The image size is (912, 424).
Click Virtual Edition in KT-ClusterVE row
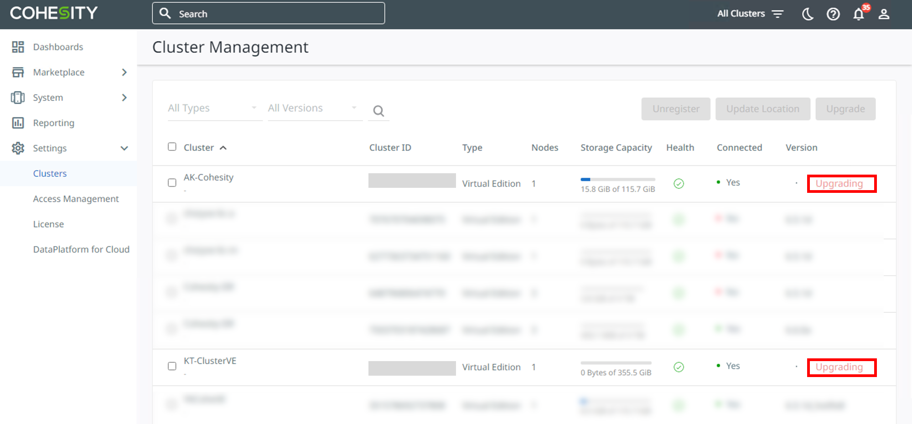[x=491, y=367]
